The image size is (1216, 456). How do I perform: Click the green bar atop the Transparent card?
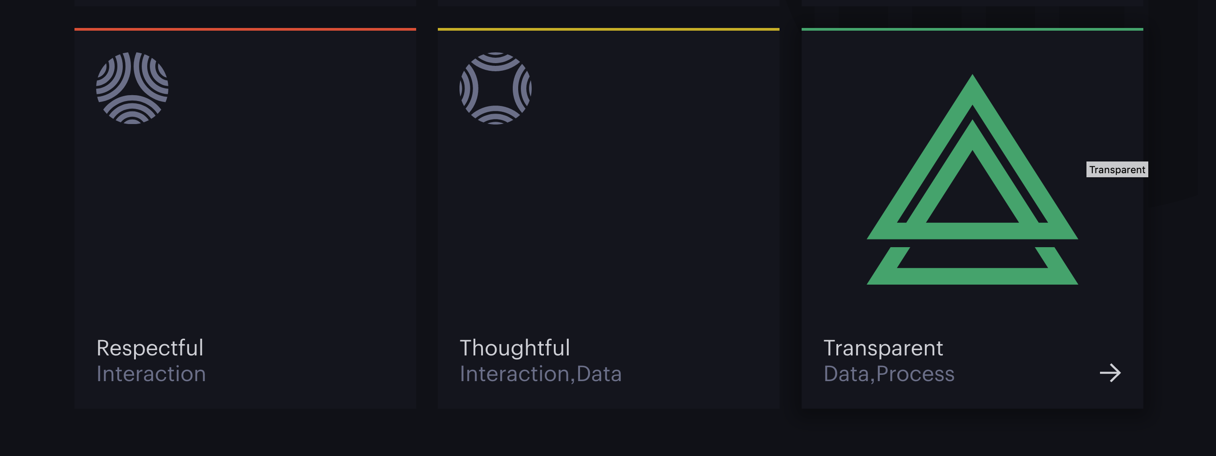pyautogui.click(x=972, y=29)
